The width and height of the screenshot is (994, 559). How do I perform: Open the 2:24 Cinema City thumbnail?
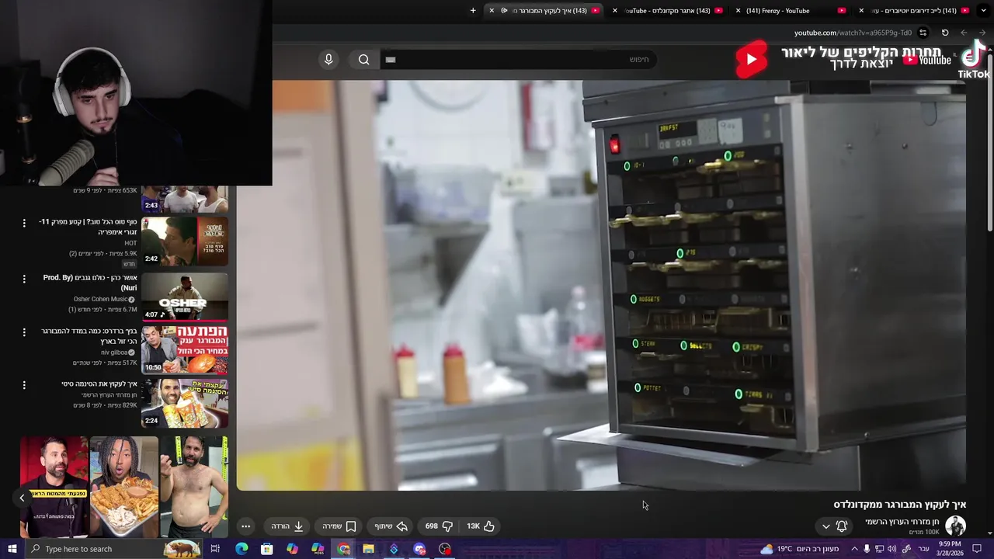tap(185, 403)
